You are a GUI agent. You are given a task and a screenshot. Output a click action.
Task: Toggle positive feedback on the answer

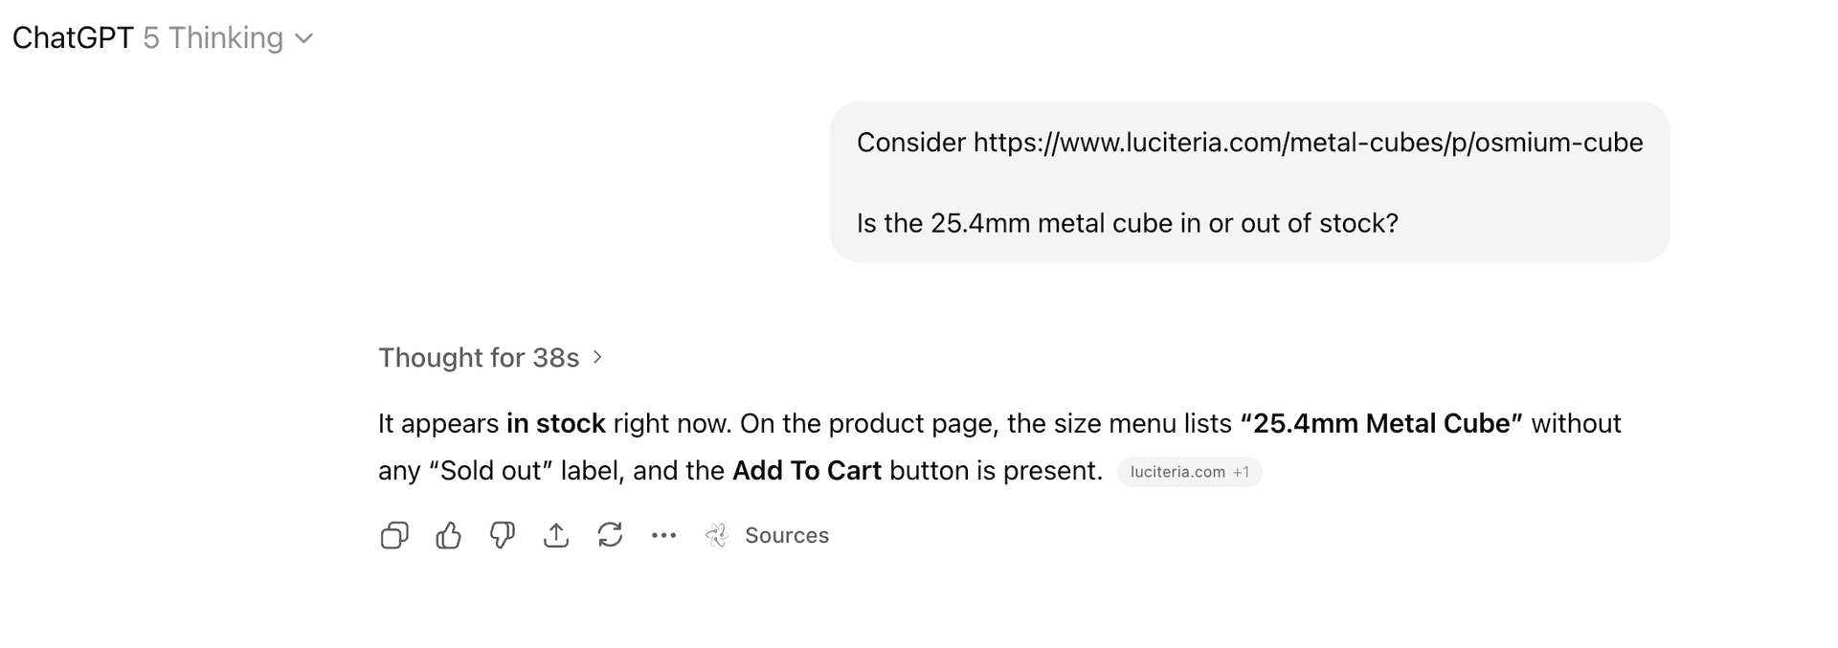click(447, 536)
